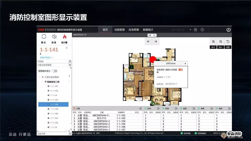Click the 首火警 flame icon
This screenshot has height=141, width=251.
tap(64, 37)
